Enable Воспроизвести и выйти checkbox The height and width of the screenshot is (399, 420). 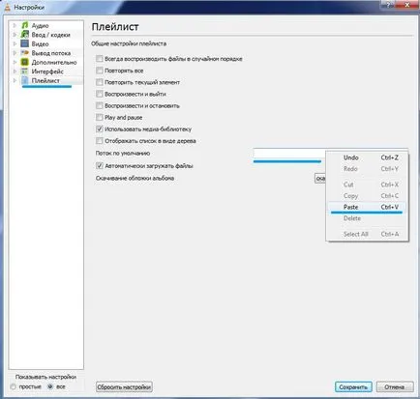tap(100, 94)
